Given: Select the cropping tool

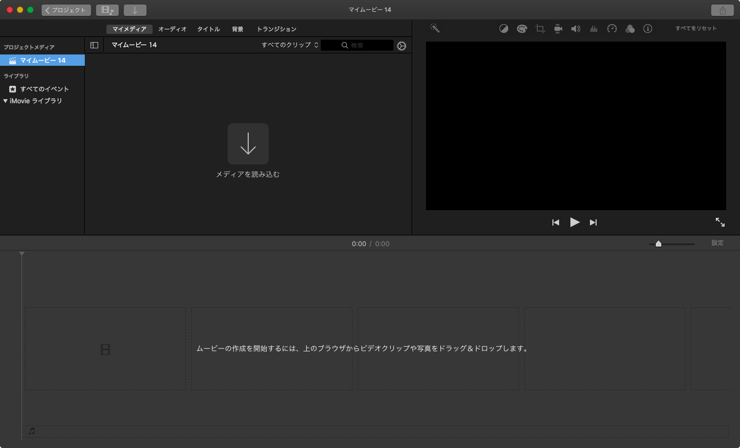Looking at the screenshot, I should tap(540, 29).
